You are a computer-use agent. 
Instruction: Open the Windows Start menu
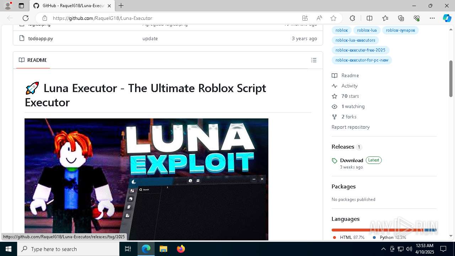point(9,249)
